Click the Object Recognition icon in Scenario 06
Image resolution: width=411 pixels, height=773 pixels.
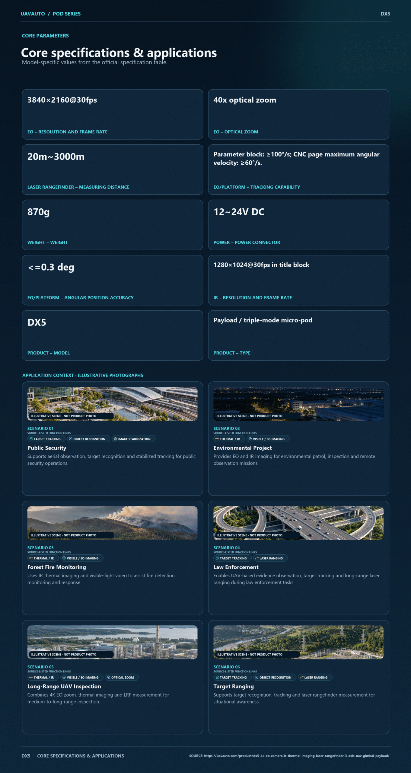coord(257,678)
